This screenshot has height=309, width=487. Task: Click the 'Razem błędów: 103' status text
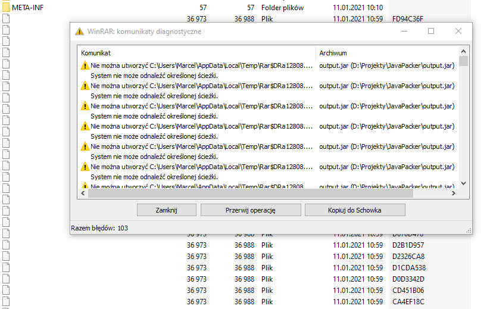(x=99, y=228)
